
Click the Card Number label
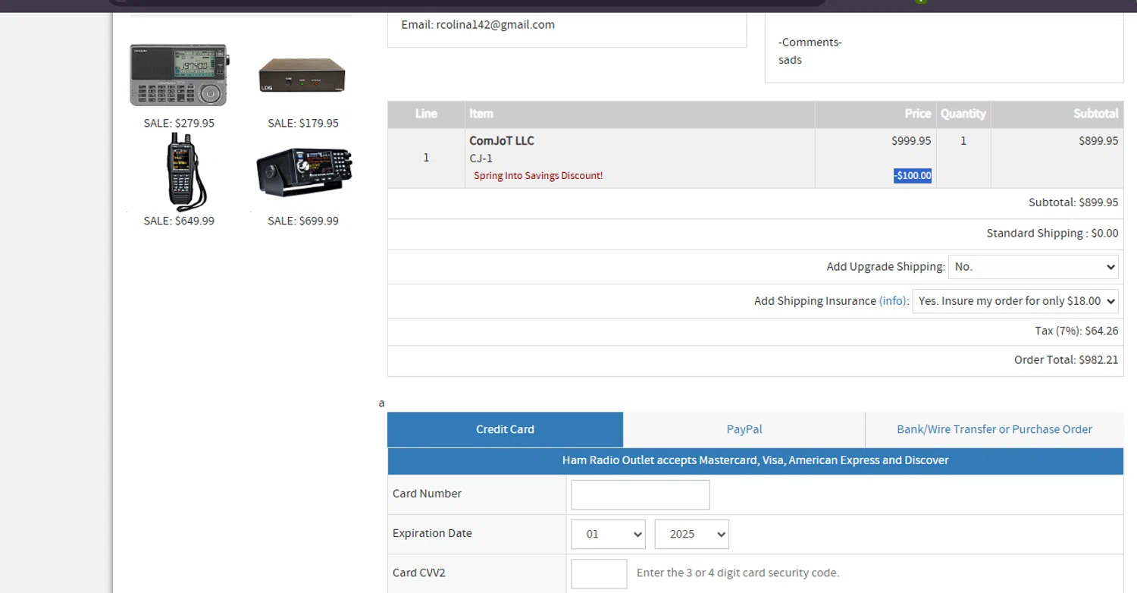(427, 494)
